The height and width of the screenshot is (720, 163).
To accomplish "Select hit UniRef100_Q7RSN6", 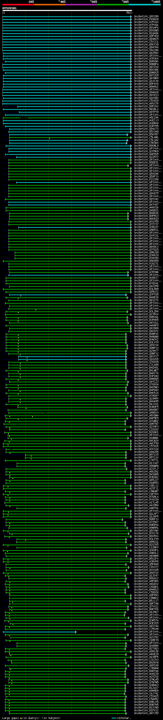I will coord(146,272).
